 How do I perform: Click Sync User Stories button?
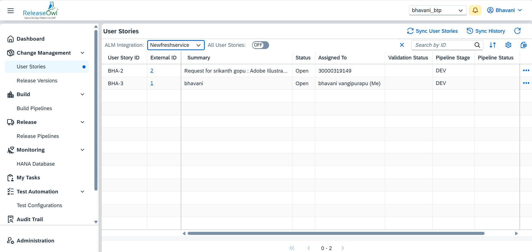(x=432, y=31)
